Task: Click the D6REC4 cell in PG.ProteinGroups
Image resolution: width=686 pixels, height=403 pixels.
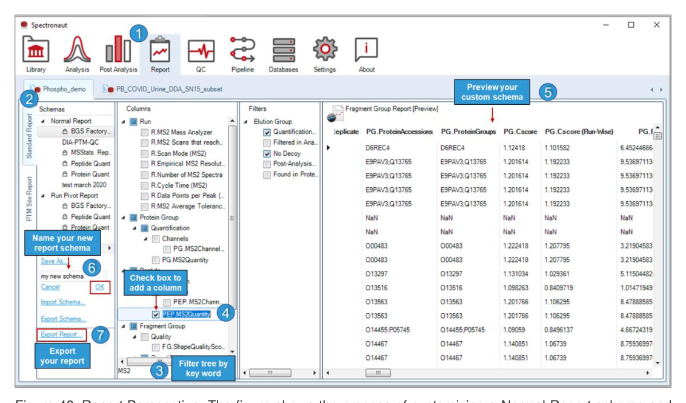Action: [452, 148]
